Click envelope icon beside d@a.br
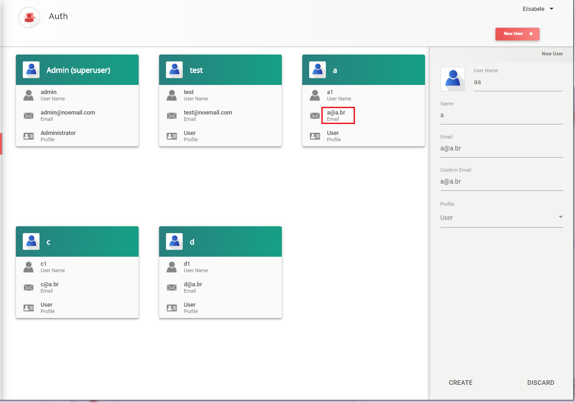 [x=172, y=288]
